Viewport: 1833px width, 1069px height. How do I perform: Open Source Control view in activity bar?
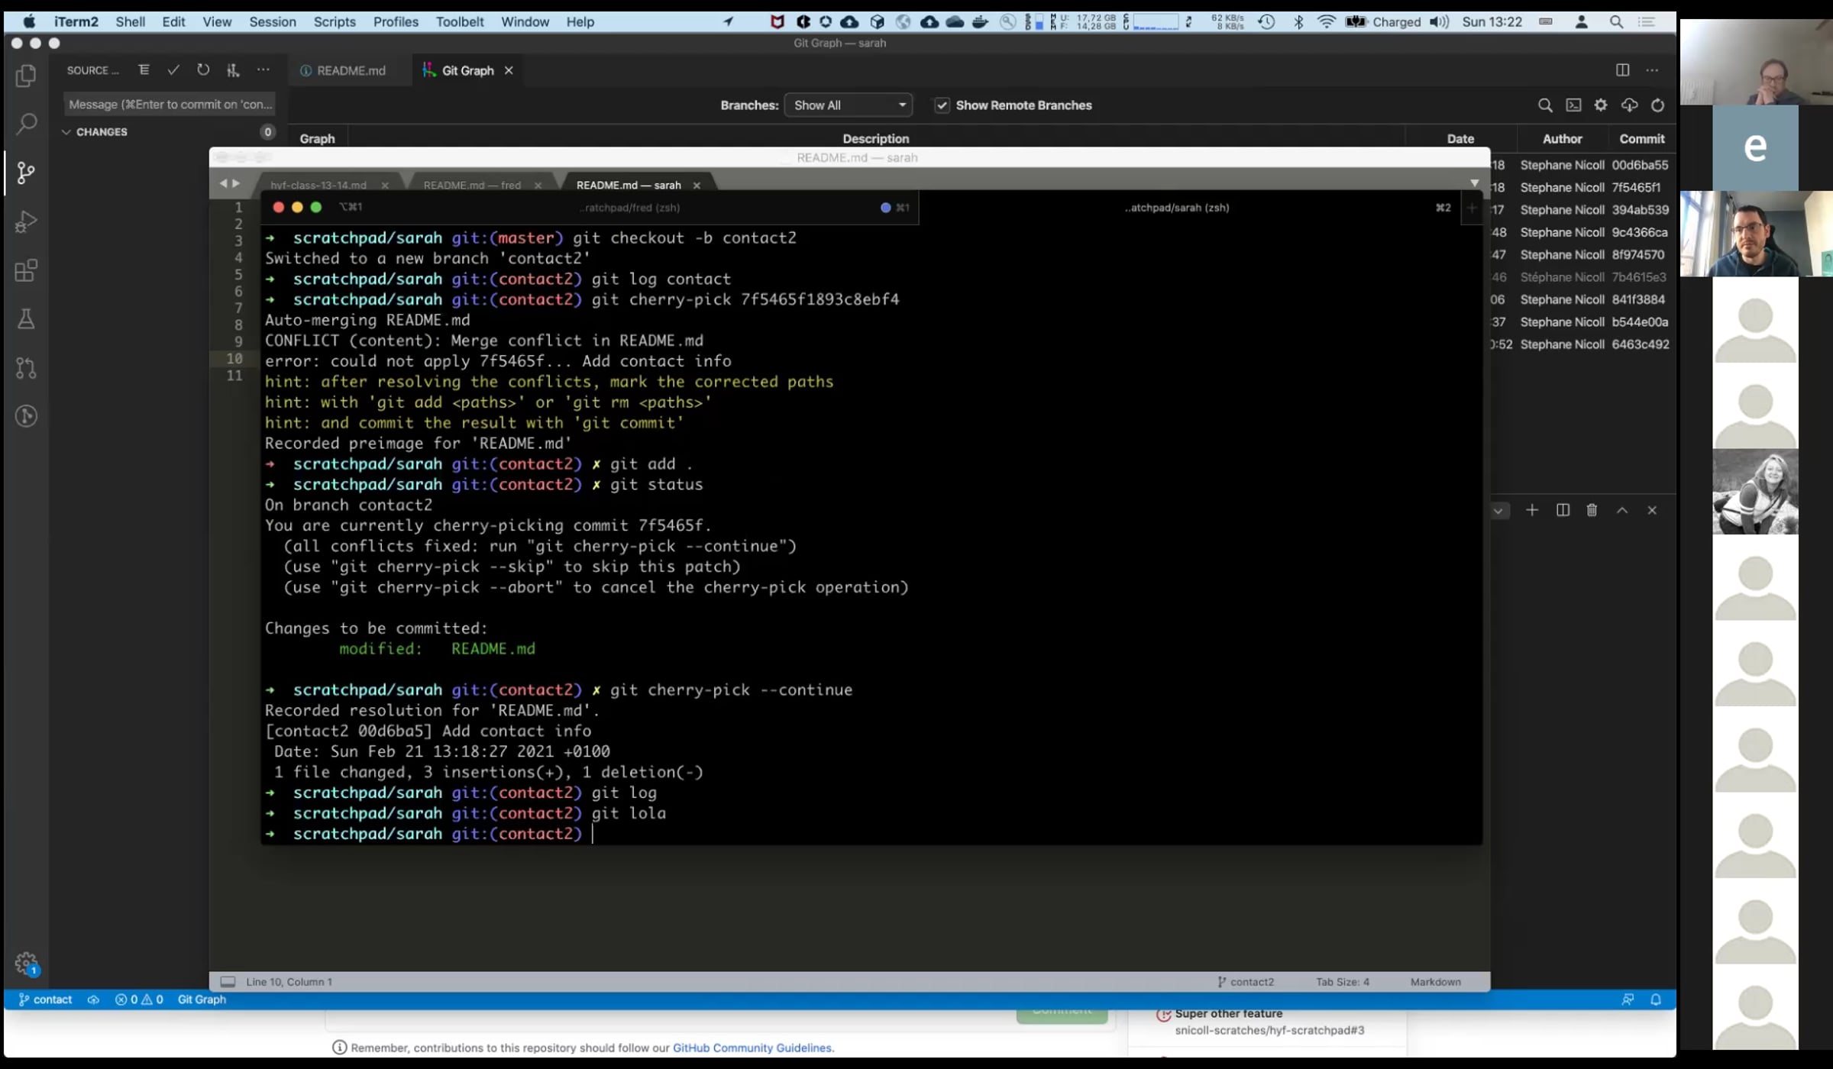click(x=26, y=173)
